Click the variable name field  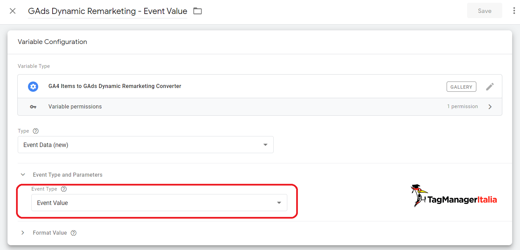point(107,11)
